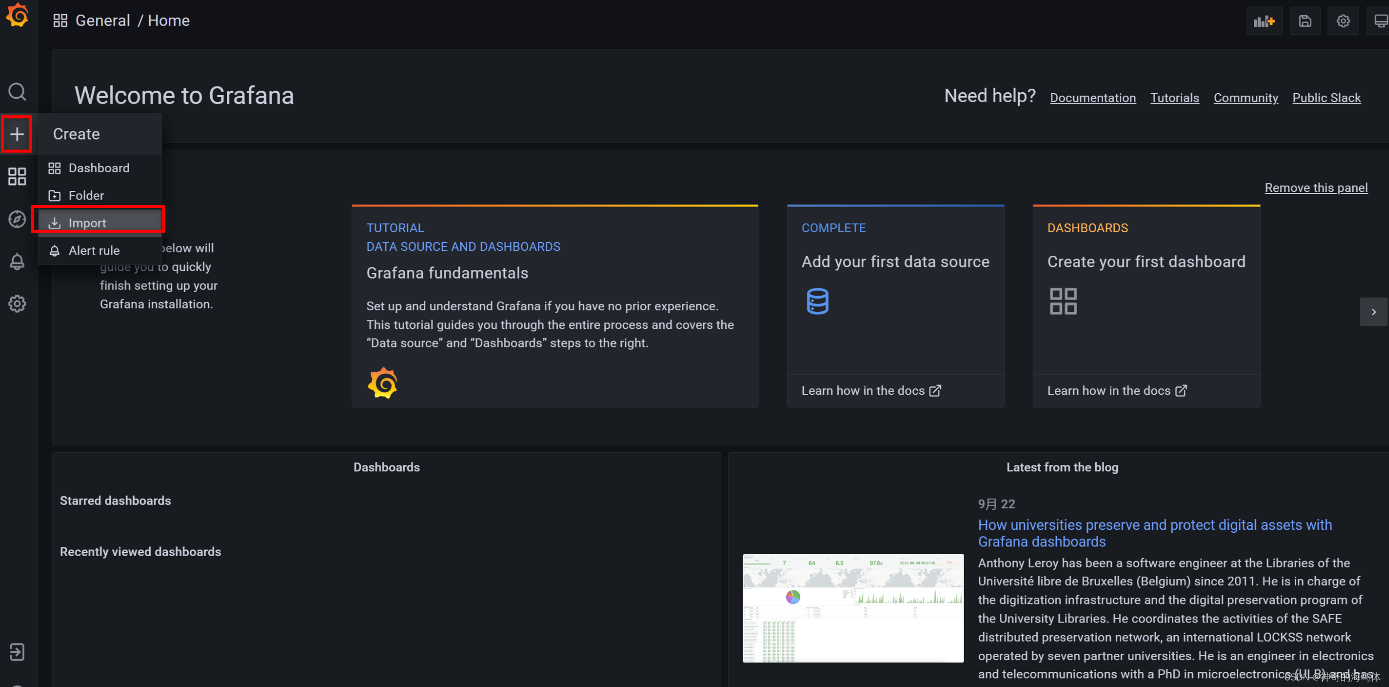Click the database icon in the data source card

pos(817,301)
